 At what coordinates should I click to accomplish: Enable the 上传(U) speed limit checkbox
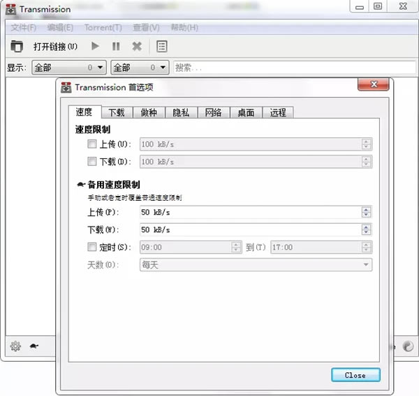coord(92,144)
